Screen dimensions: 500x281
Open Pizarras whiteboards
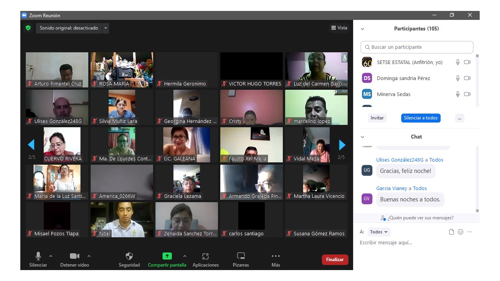click(241, 260)
